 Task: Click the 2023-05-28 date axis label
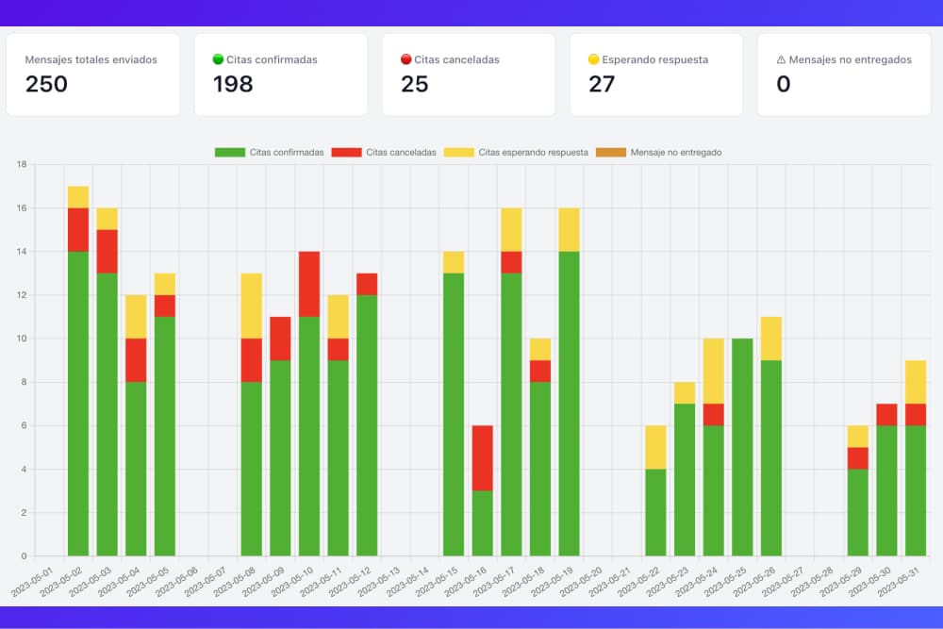point(812,582)
